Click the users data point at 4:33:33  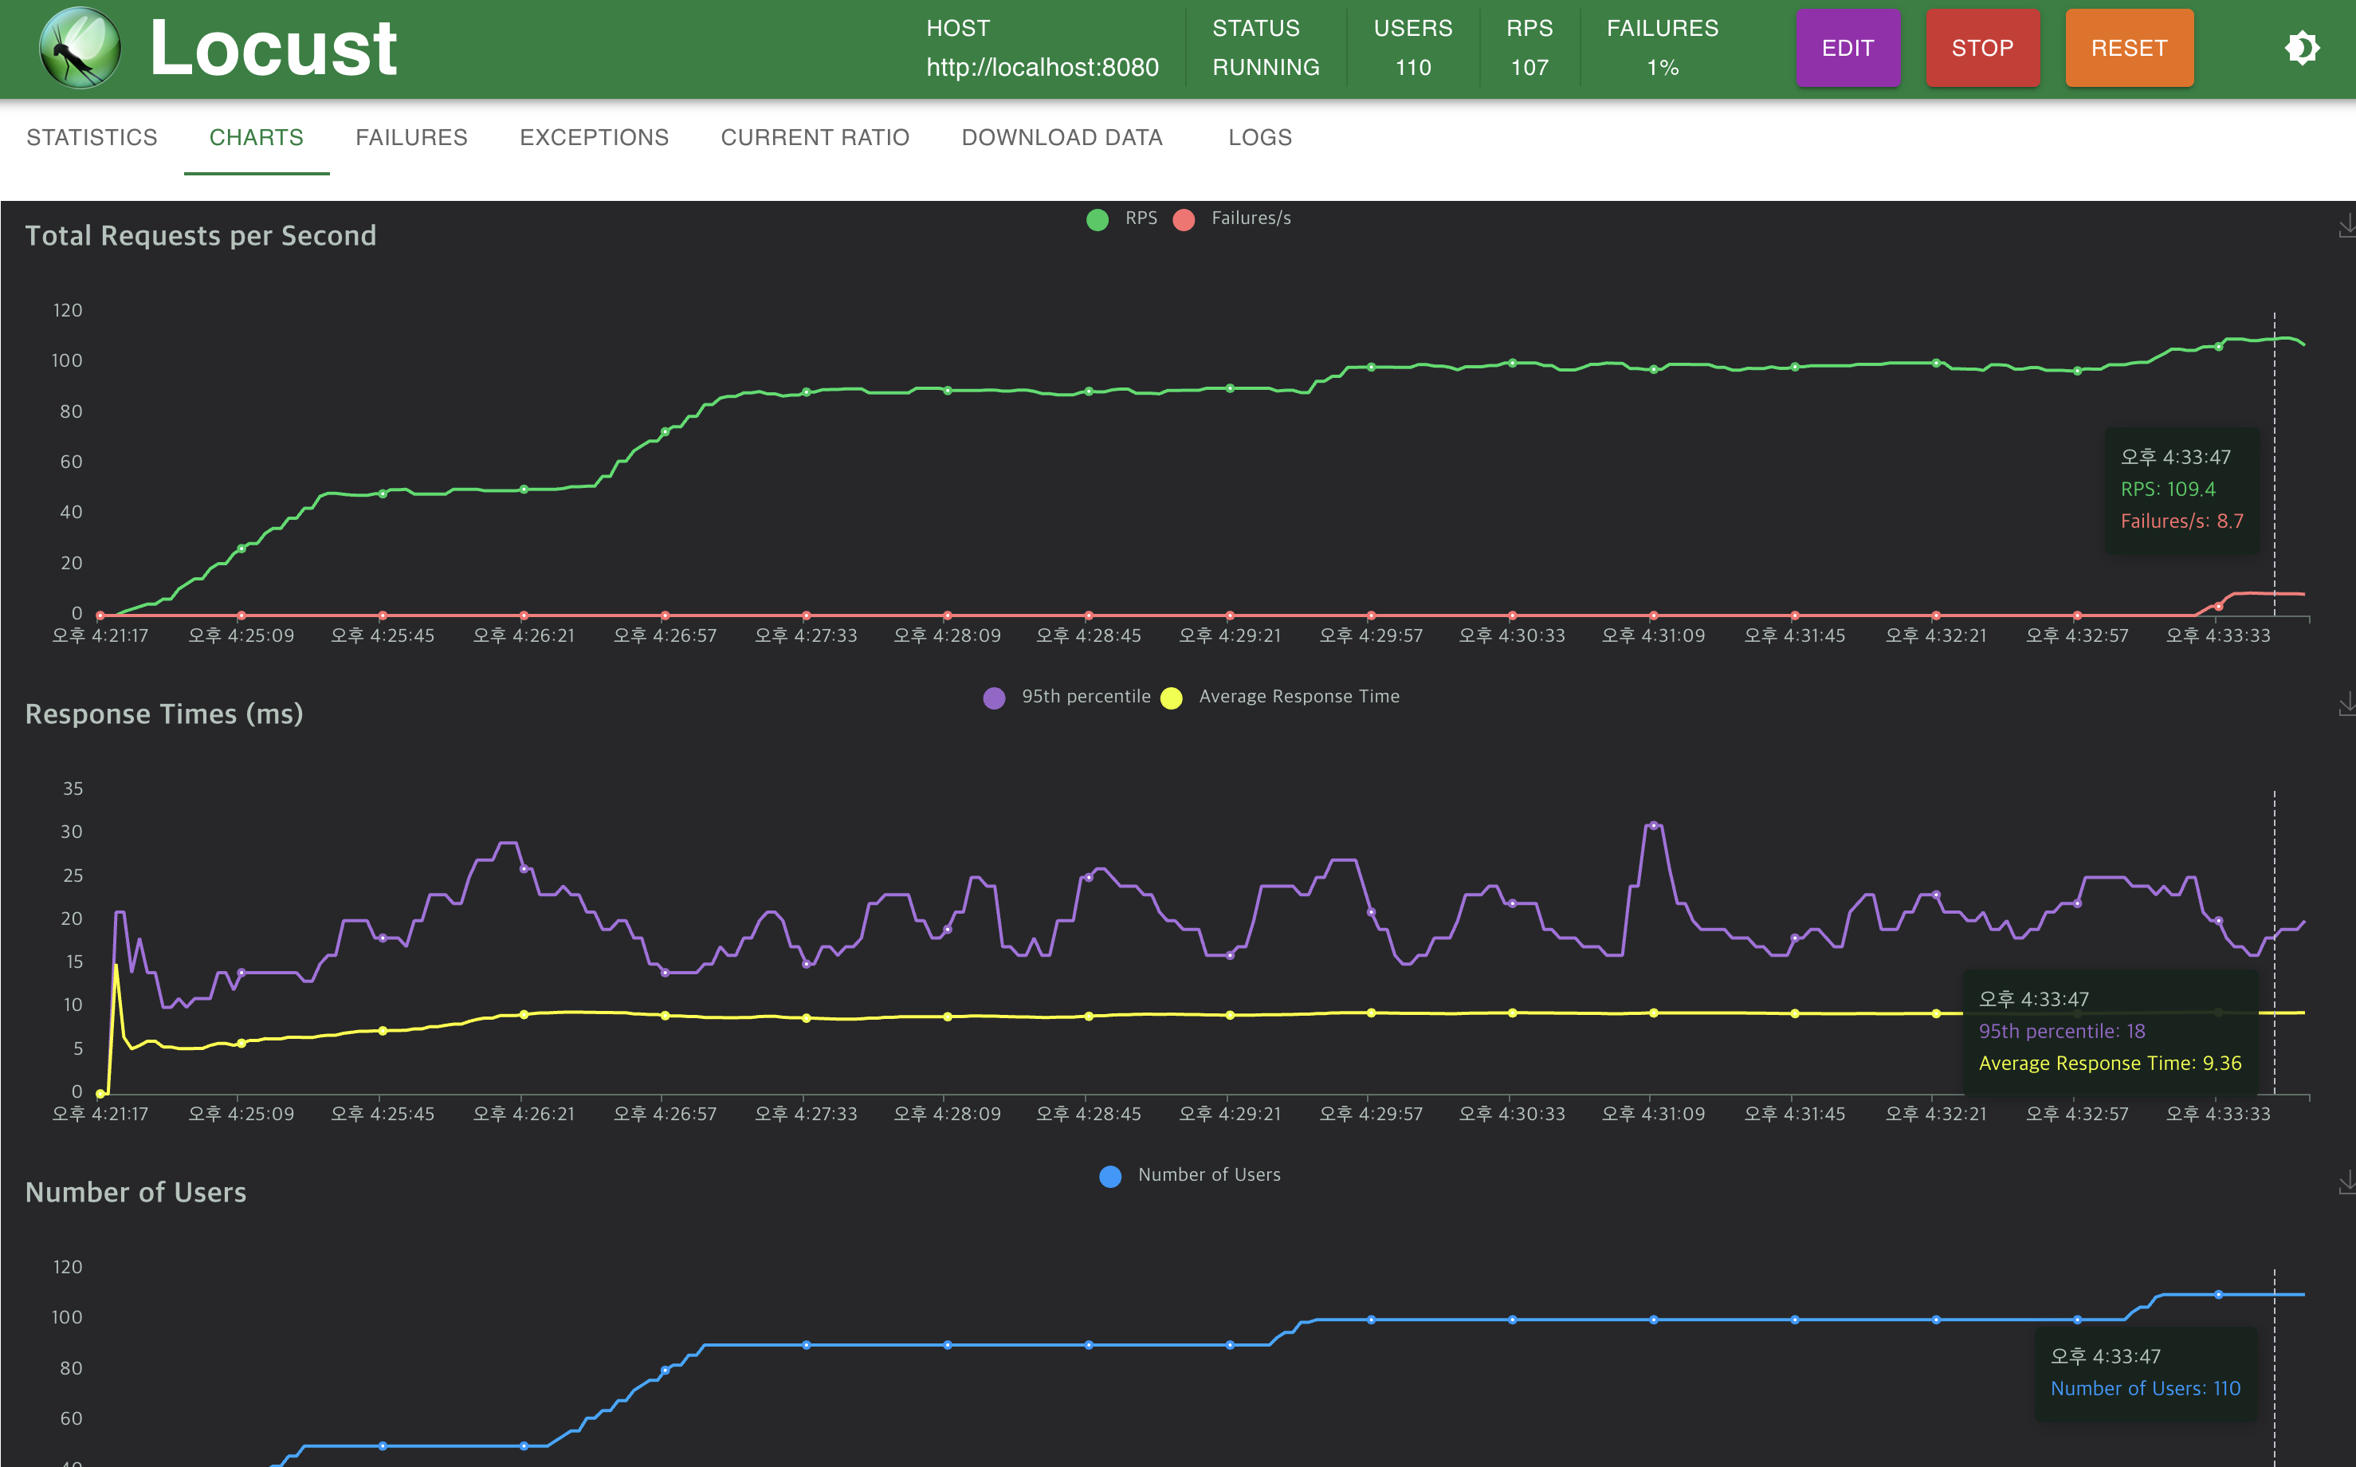coord(2218,1294)
